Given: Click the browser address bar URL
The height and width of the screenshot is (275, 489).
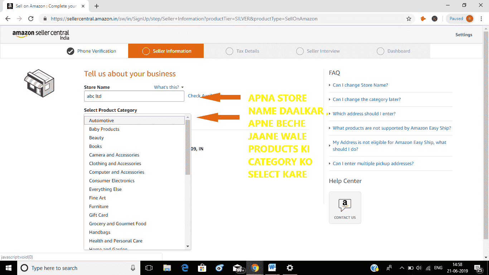Looking at the screenshot, I should pyautogui.click(x=184, y=19).
